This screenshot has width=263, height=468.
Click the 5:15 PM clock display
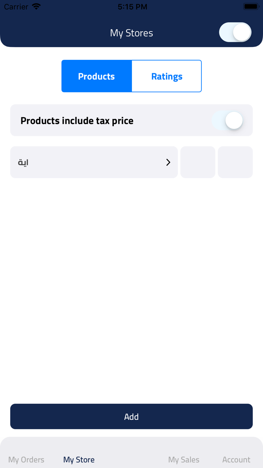tap(132, 6)
